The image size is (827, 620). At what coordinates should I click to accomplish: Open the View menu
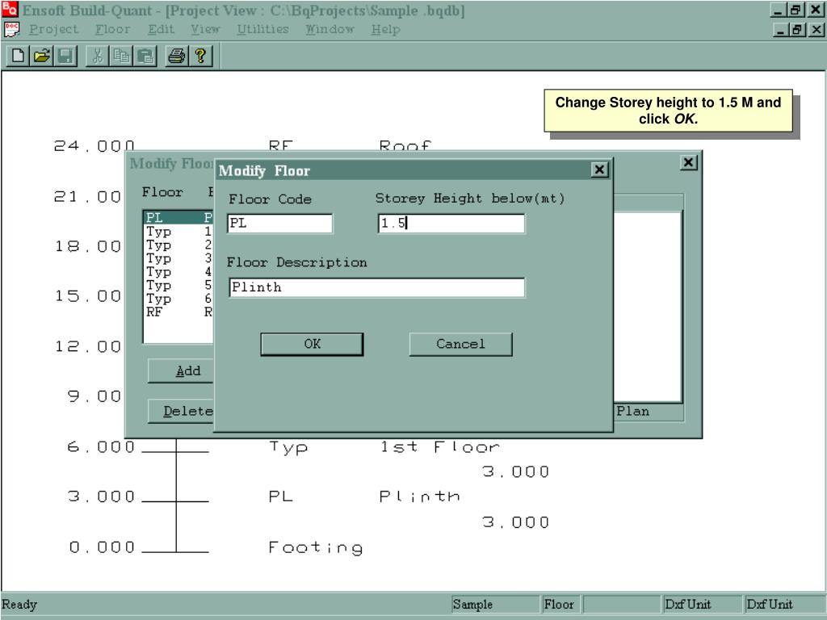click(205, 30)
